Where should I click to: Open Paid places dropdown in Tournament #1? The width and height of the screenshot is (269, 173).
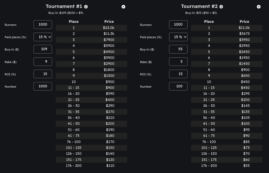tap(43, 37)
